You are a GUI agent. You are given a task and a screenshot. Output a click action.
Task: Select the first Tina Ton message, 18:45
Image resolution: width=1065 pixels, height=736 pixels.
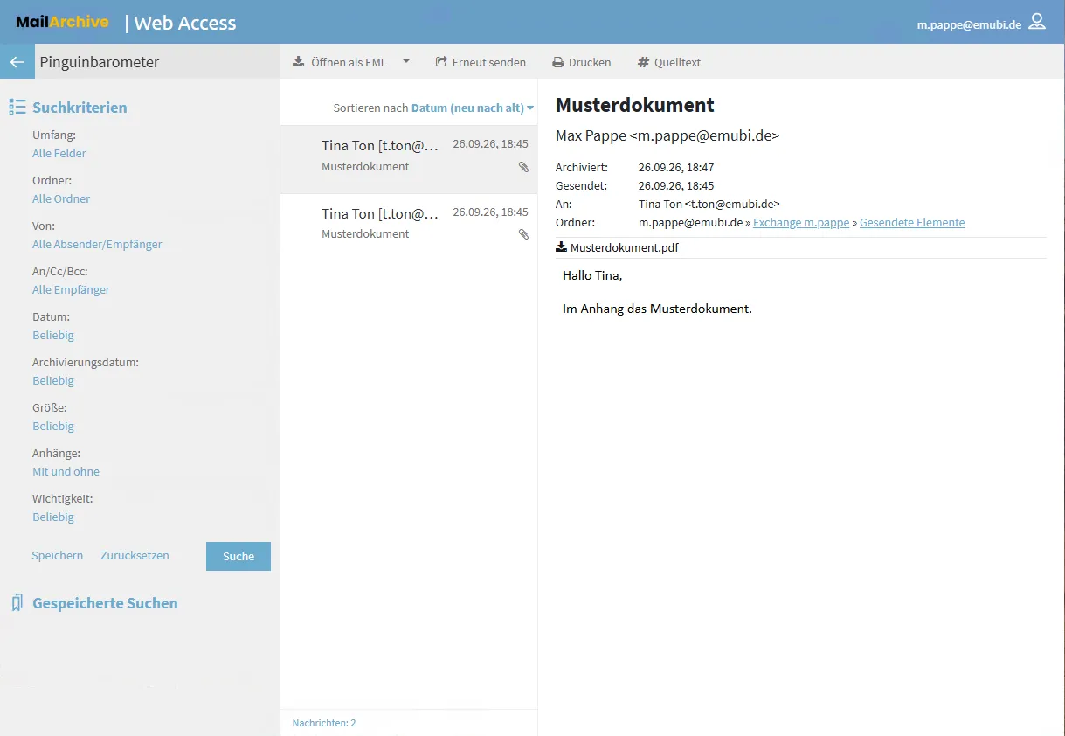pos(409,159)
